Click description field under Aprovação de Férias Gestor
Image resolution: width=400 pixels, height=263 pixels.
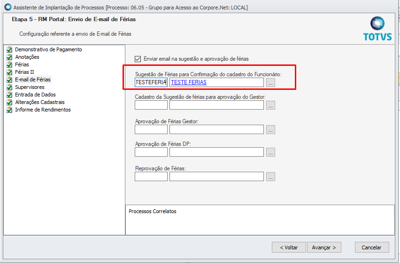216,129
